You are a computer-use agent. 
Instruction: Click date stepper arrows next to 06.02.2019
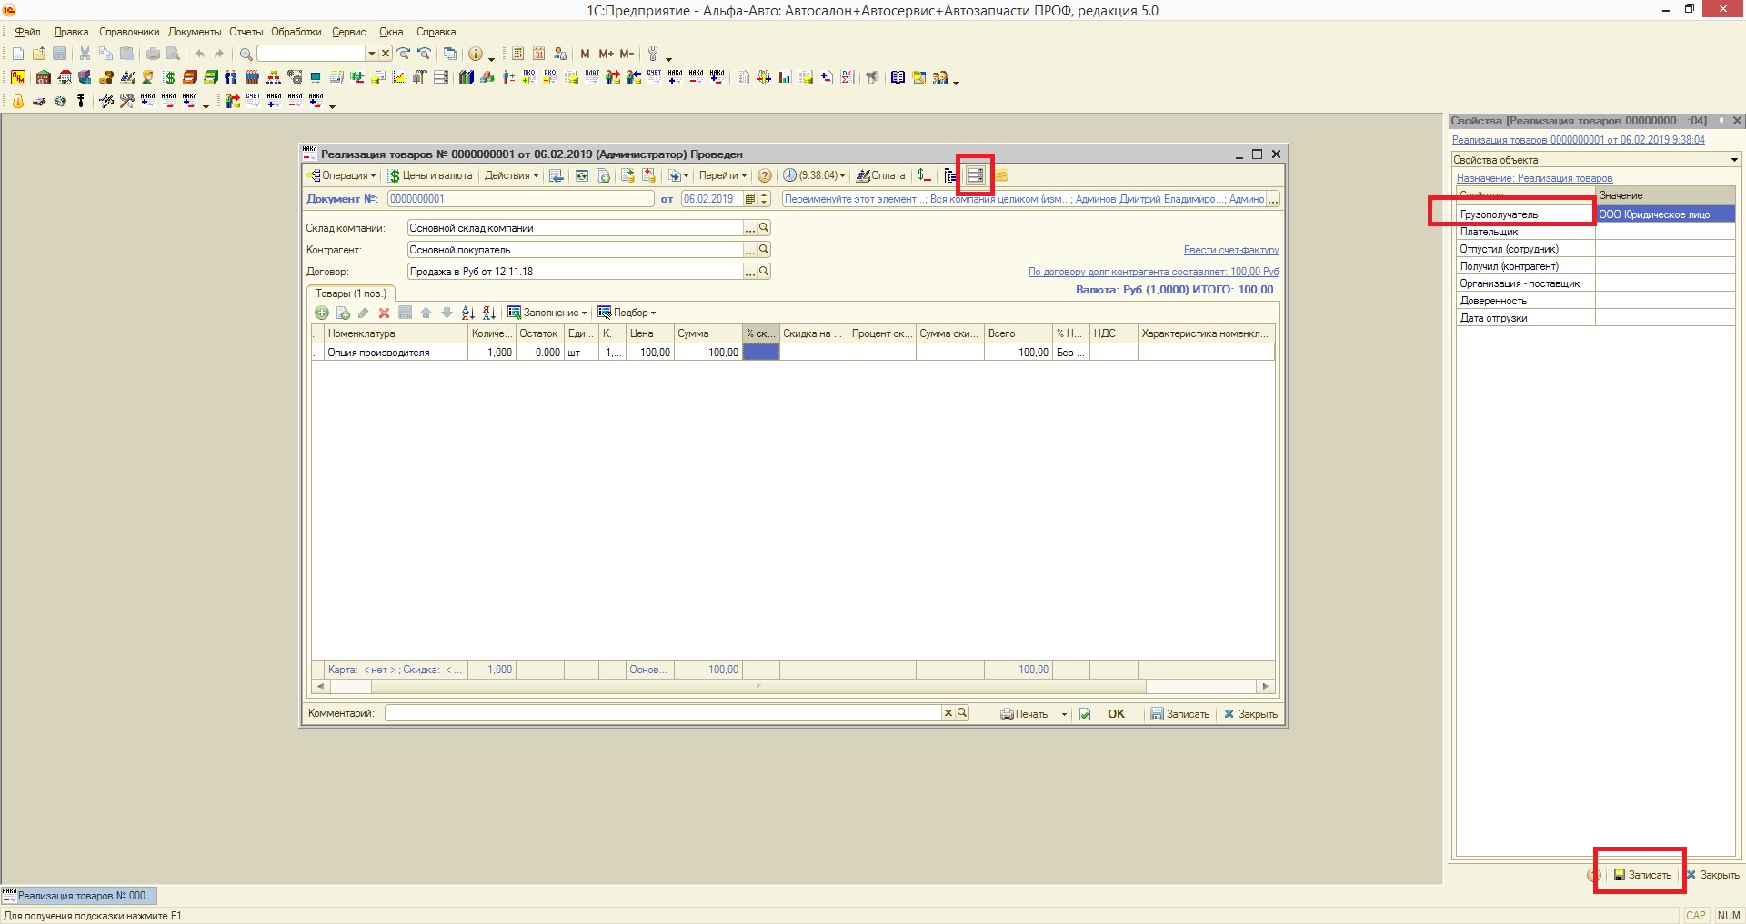pos(764,199)
